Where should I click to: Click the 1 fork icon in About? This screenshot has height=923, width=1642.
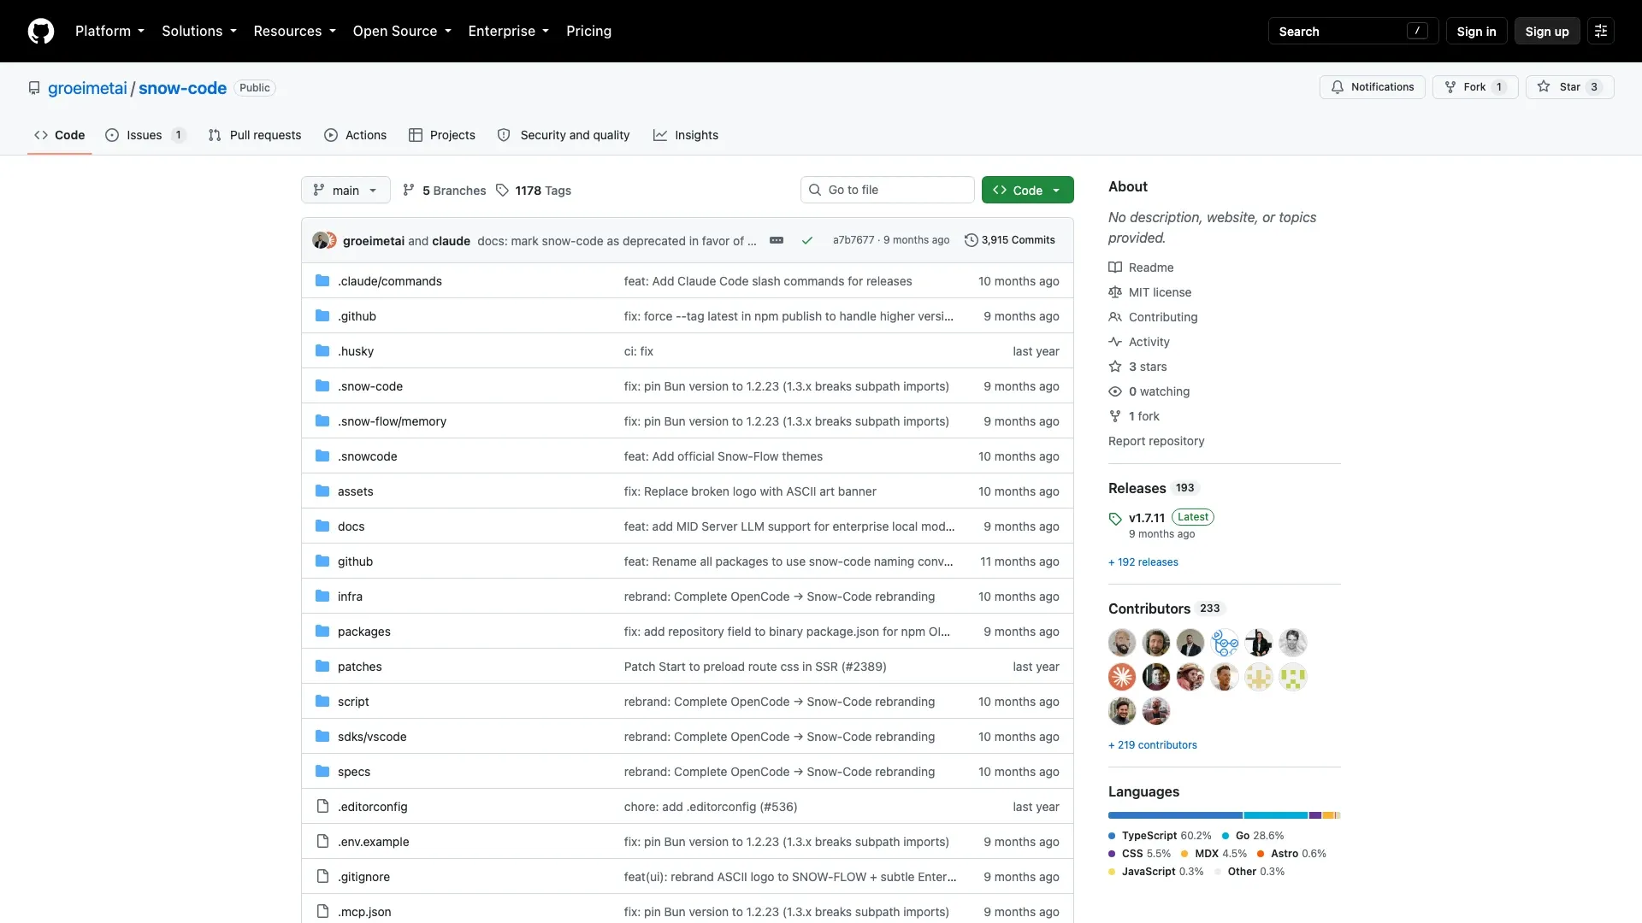pyautogui.click(x=1115, y=416)
